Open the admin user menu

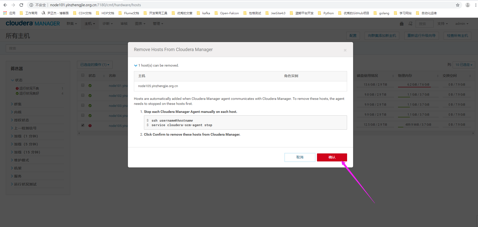(462, 24)
